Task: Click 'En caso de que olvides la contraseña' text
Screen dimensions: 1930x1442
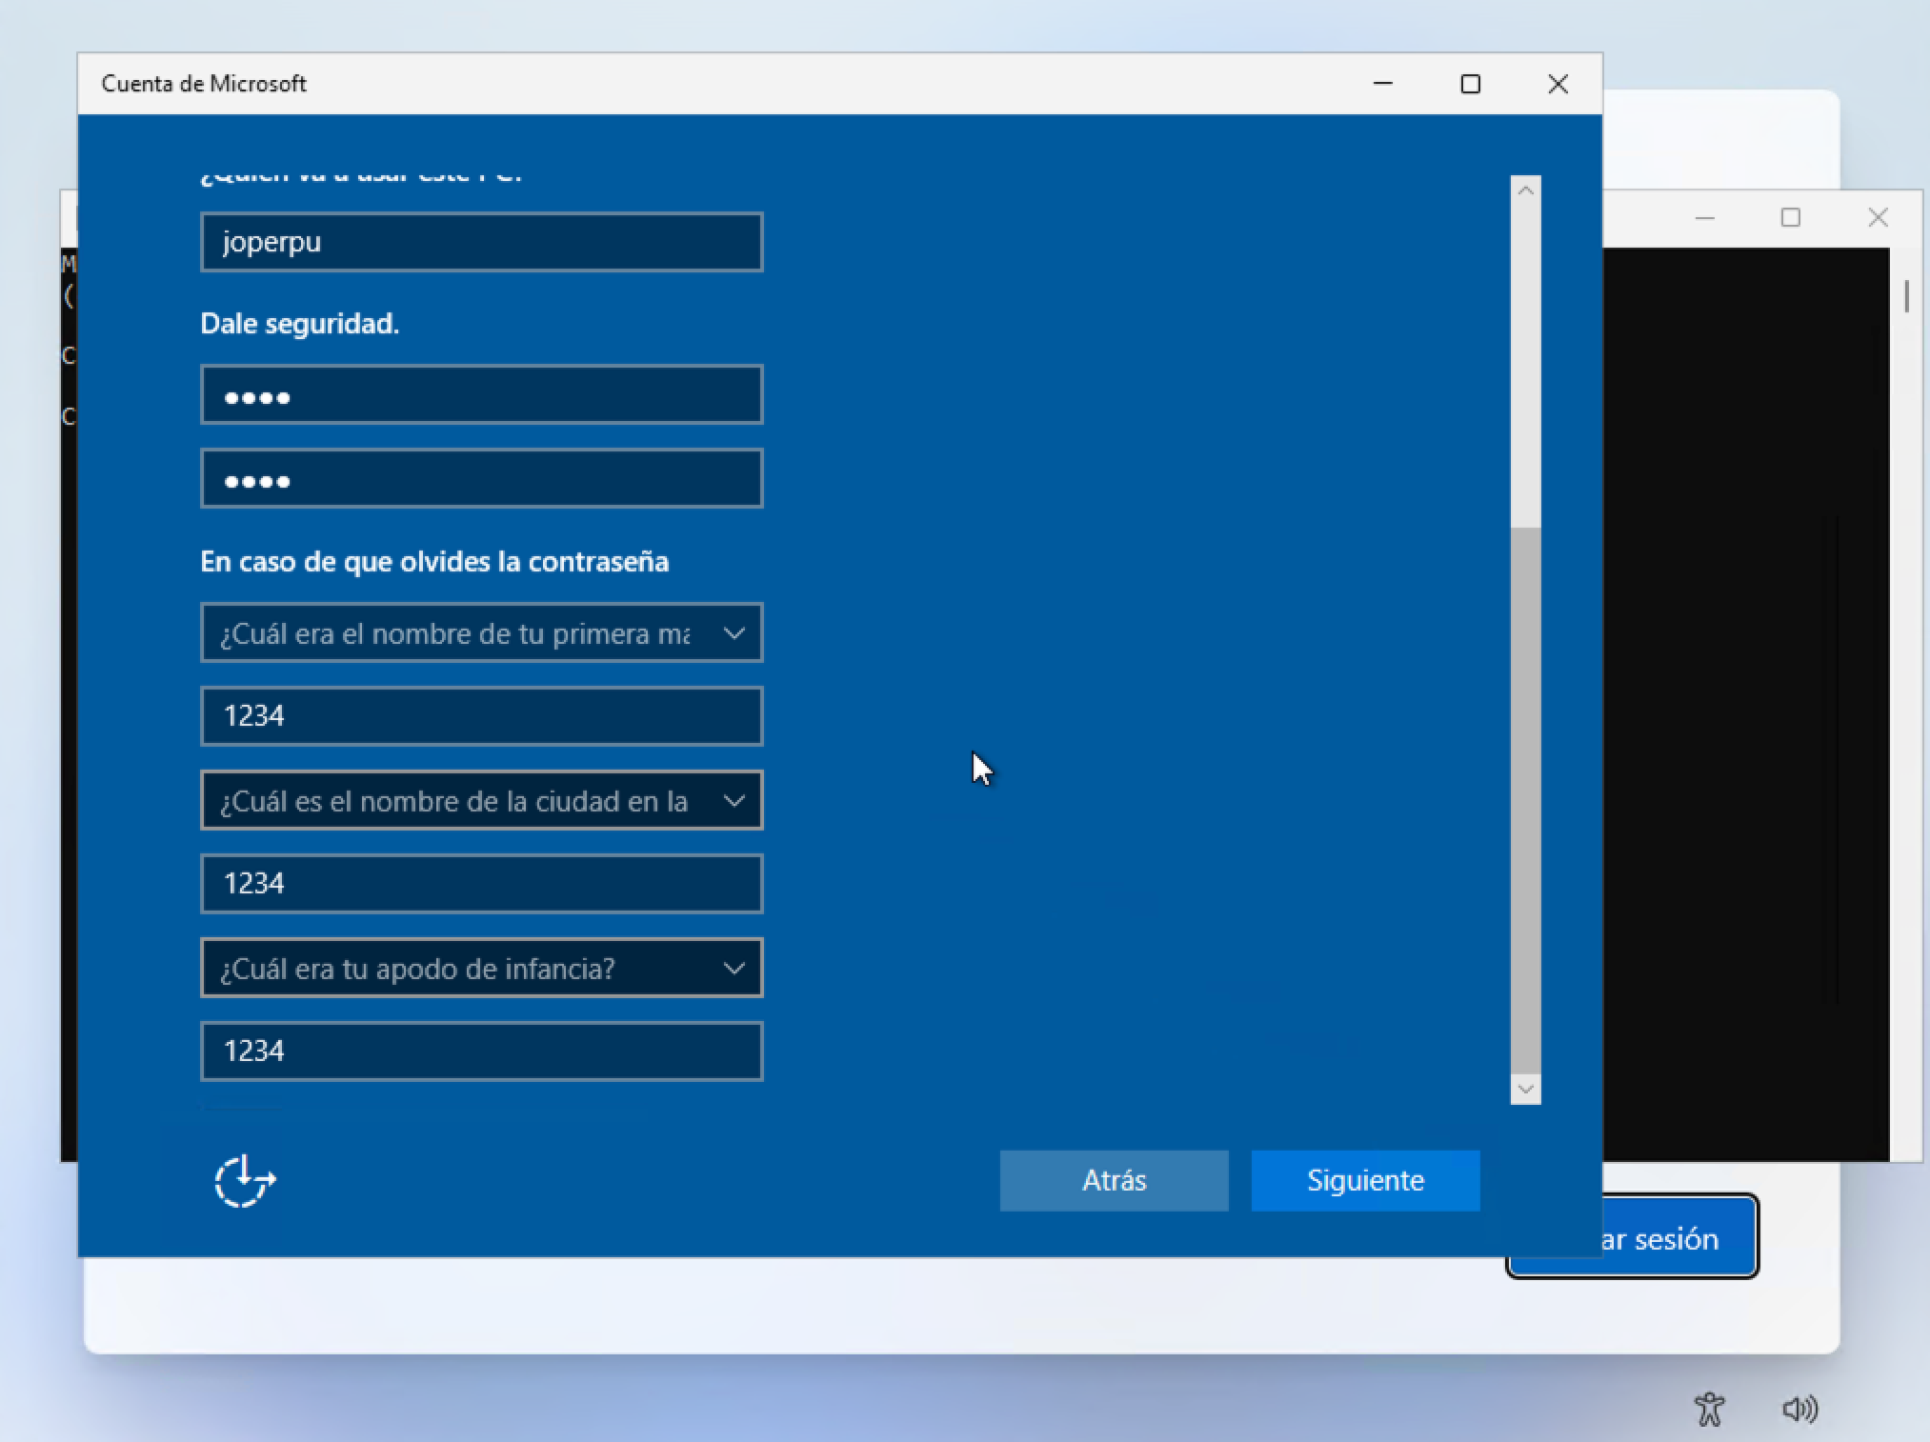Action: coord(434,562)
